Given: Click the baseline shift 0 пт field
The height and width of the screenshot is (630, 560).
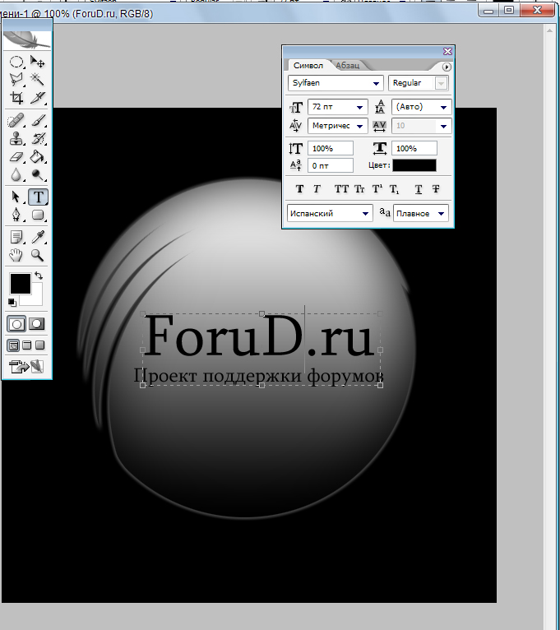Looking at the screenshot, I should 331,165.
